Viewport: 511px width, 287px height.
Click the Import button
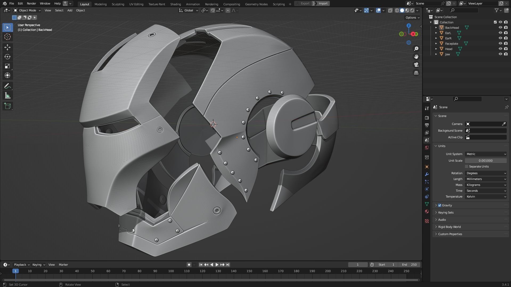(x=321, y=3)
